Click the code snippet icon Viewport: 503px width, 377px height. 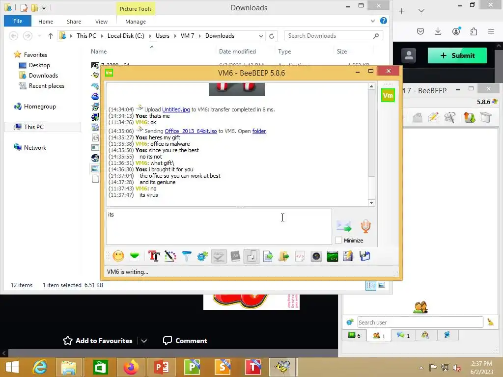tap(300, 256)
